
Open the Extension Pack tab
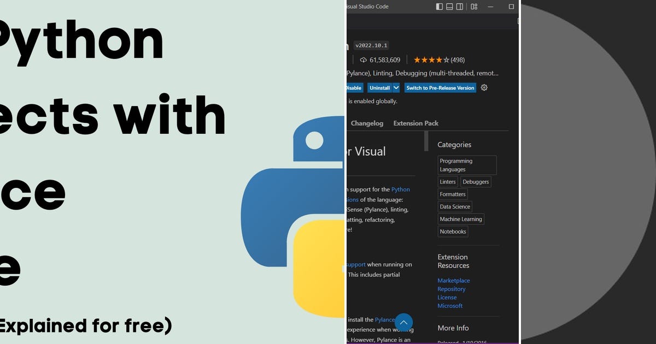[415, 123]
